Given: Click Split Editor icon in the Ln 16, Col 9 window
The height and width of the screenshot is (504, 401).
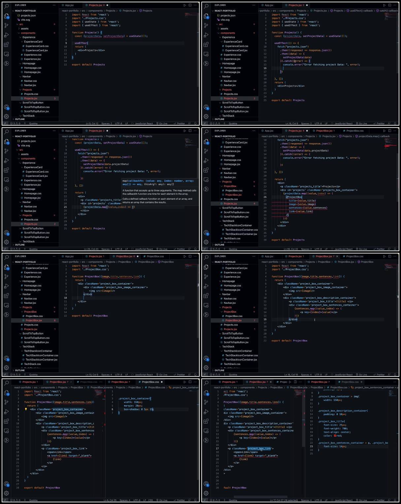Looking at the screenshot, I should (389, 5).
